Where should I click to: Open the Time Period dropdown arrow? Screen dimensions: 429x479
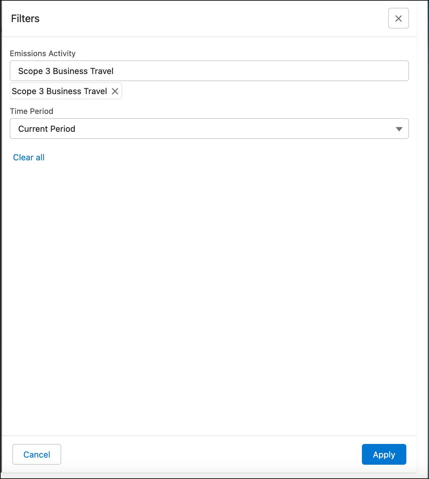pos(399,129)
